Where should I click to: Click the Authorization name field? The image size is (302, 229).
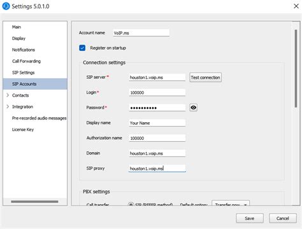(157, 138)
